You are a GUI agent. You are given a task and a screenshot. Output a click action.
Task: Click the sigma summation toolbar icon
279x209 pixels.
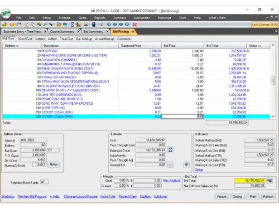(x=73, y=25)
